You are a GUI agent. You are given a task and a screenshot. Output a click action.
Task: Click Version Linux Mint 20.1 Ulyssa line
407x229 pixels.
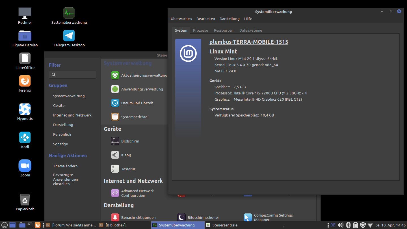click(x=246, y=59)
